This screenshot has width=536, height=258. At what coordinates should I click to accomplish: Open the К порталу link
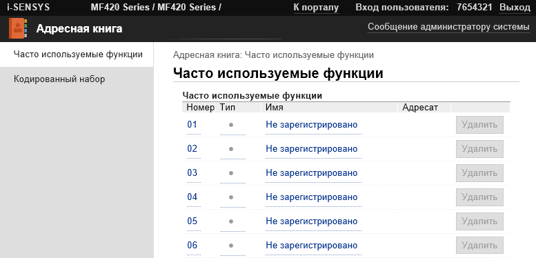[x=316, y=8]
